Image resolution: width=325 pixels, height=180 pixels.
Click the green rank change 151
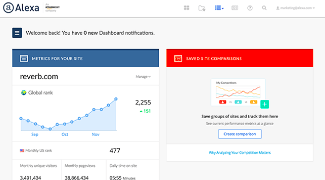click(x=145, y=111)
